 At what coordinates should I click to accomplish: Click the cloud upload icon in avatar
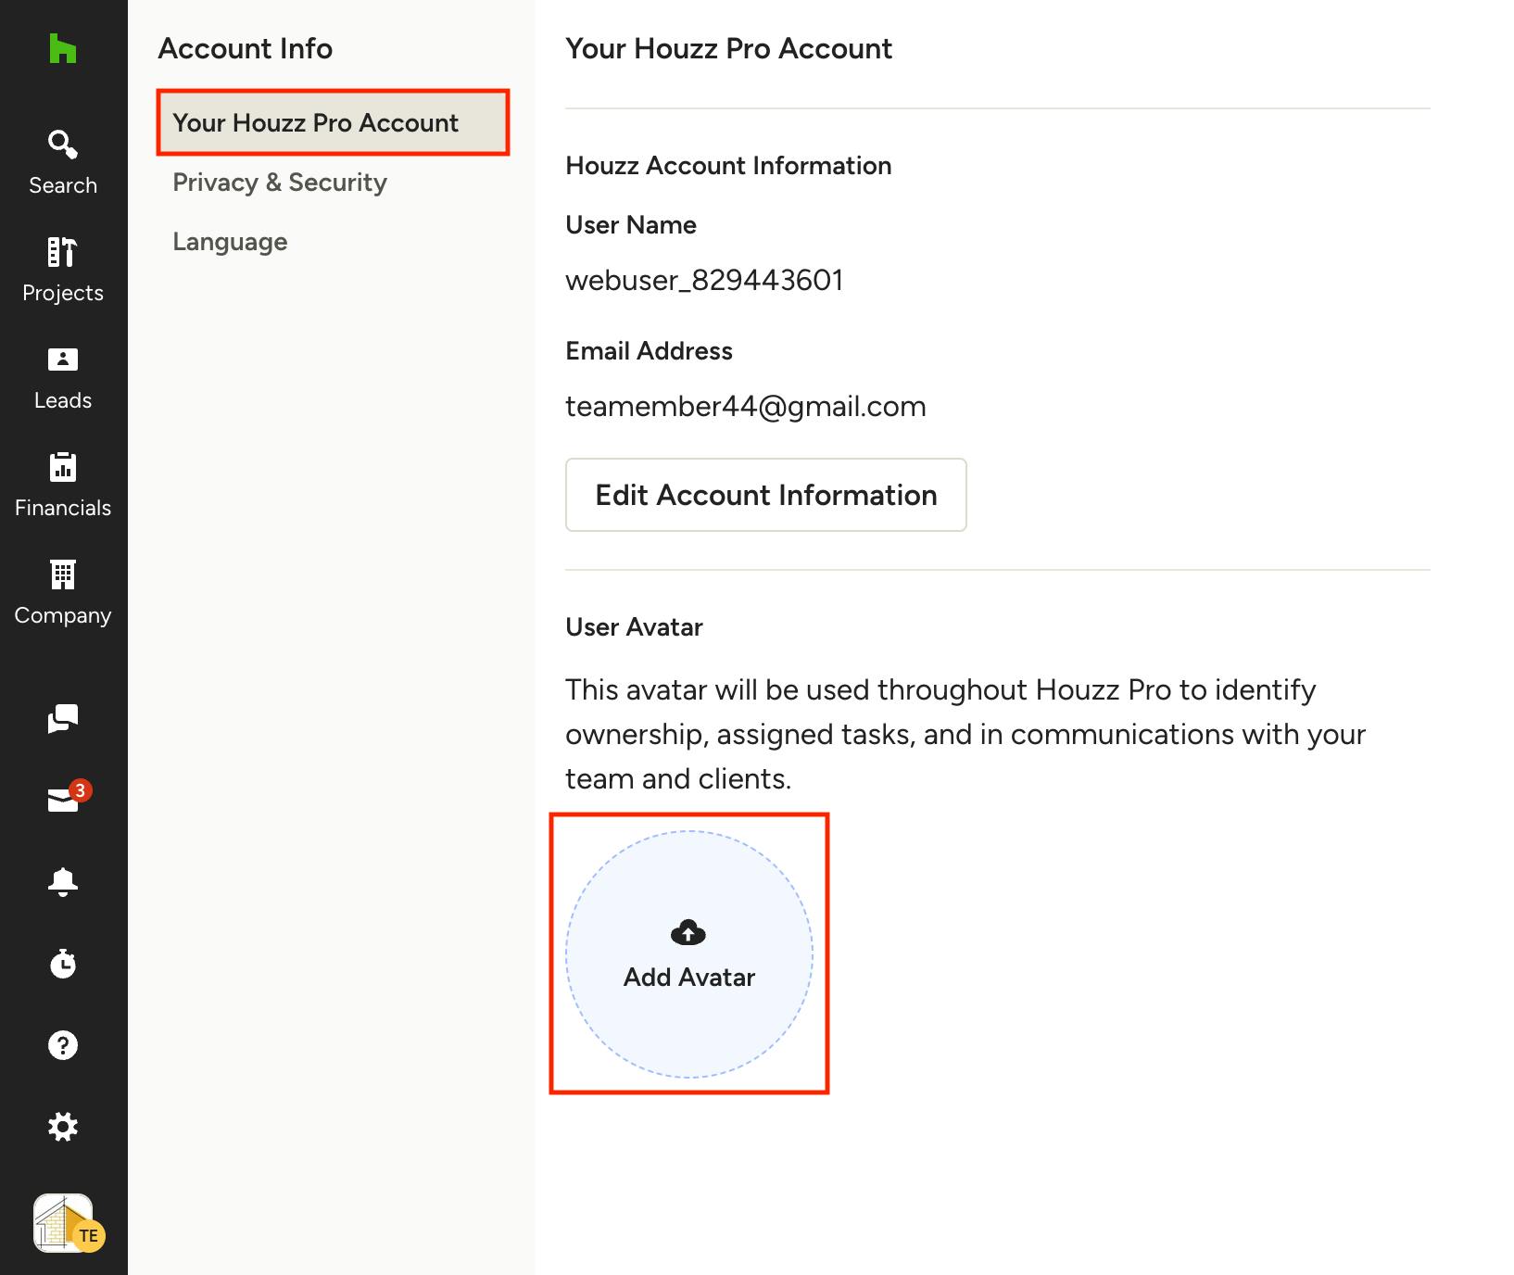pyautogui.click(x=688, y=932)
